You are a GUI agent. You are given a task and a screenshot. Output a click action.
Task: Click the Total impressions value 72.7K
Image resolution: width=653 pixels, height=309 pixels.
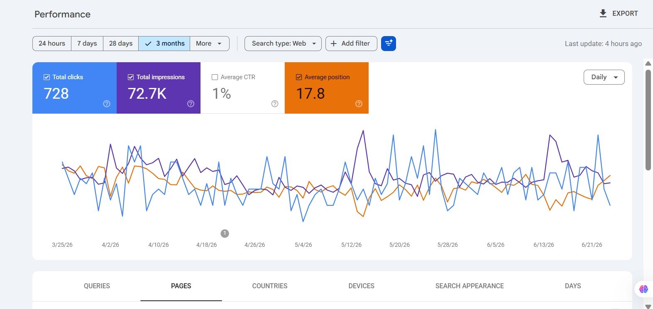point(147,94)
